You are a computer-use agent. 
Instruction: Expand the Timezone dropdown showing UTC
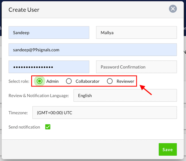104,113
